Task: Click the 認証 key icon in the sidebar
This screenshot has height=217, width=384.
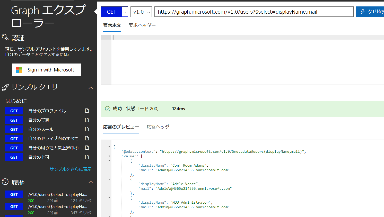Action: [5, 38]
